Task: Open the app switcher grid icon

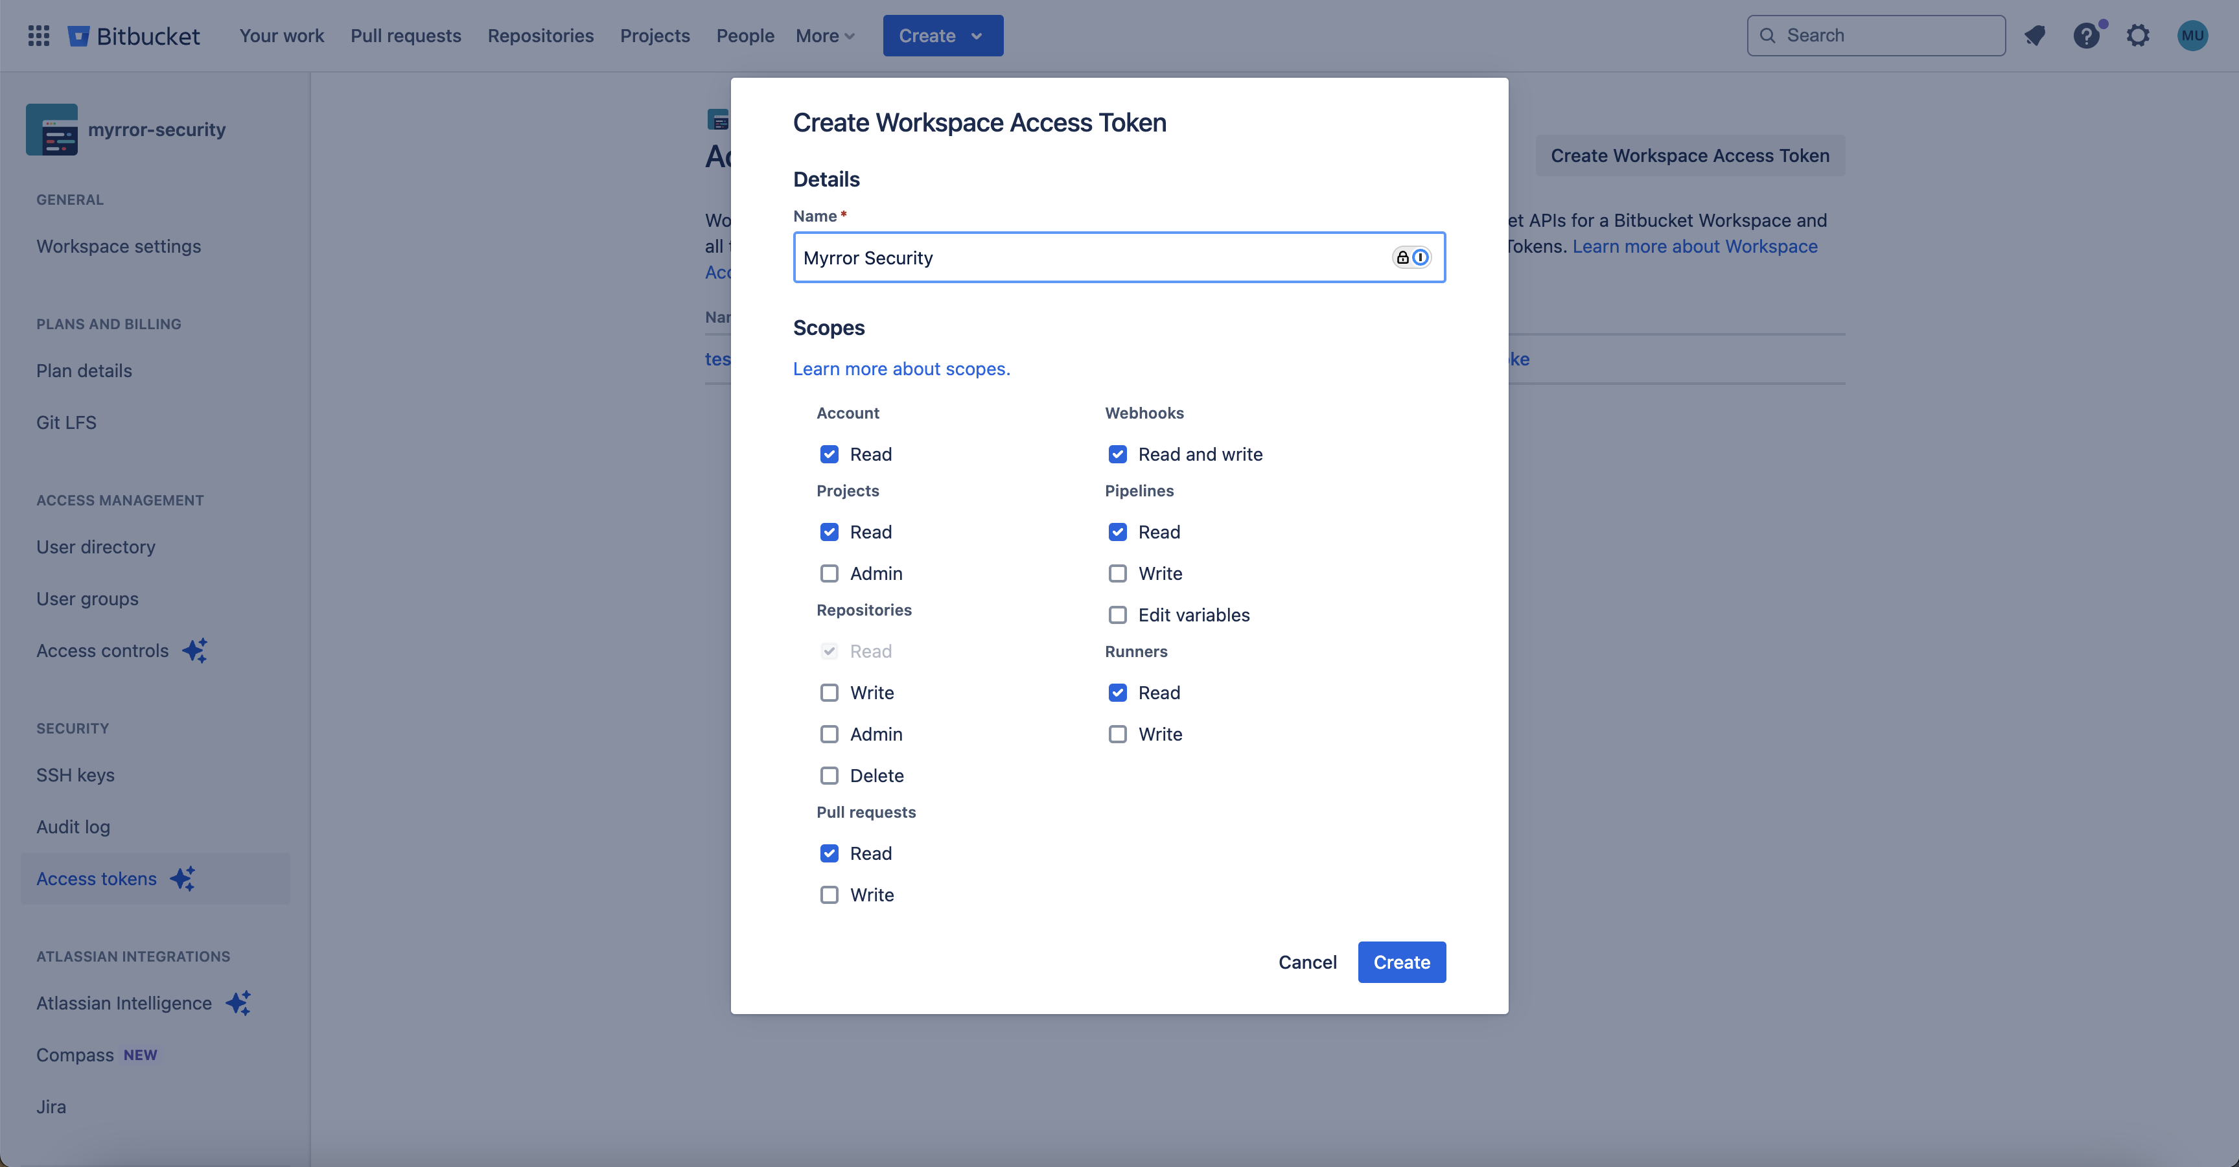Action: point(38,36)
